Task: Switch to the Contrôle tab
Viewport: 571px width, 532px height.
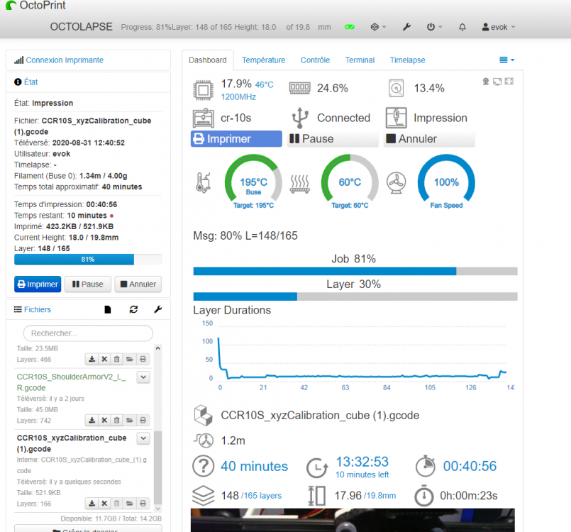Action: click(x=315, y=60)
